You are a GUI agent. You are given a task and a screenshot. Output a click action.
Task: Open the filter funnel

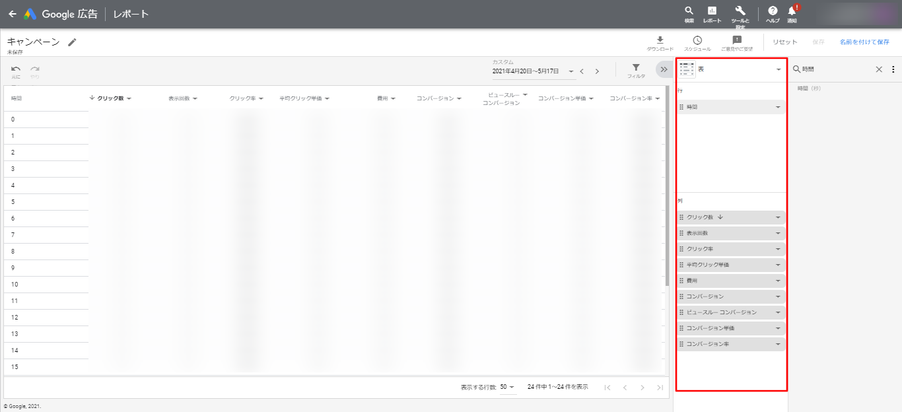coord(636,70)
